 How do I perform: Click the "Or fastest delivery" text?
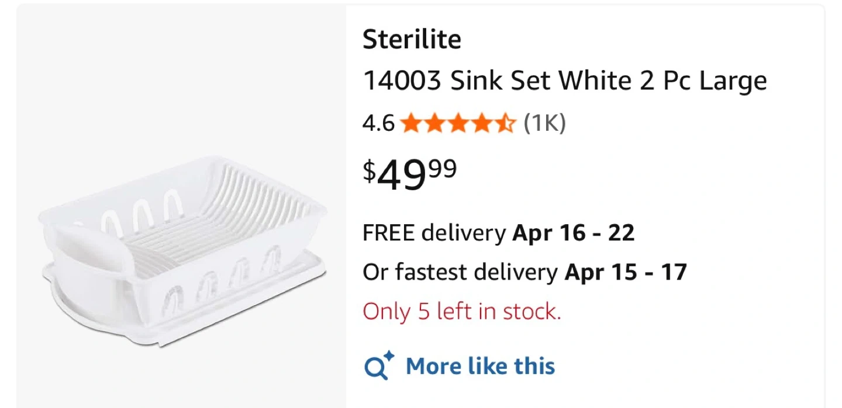coord(460,272)
